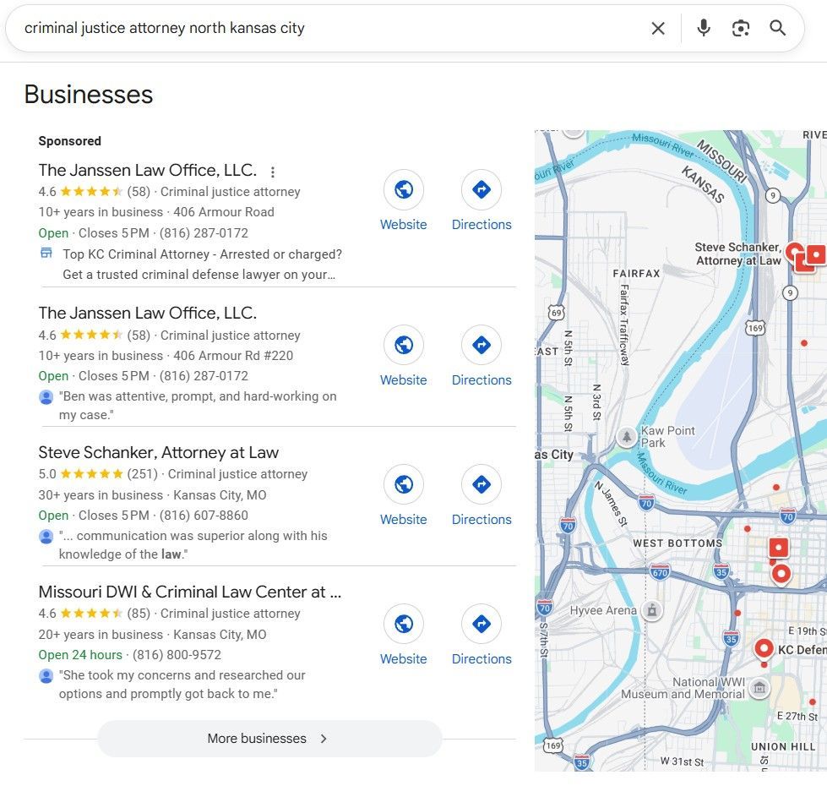This screenshot has width=827, height=786.
Task: Open Website globe icon for Missouri DWI & Criminal Law Center
Action: (x=404, y=624)
